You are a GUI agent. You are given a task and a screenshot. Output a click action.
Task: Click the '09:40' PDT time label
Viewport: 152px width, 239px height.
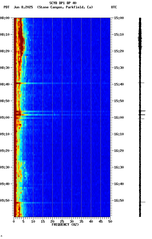[5, 184]
